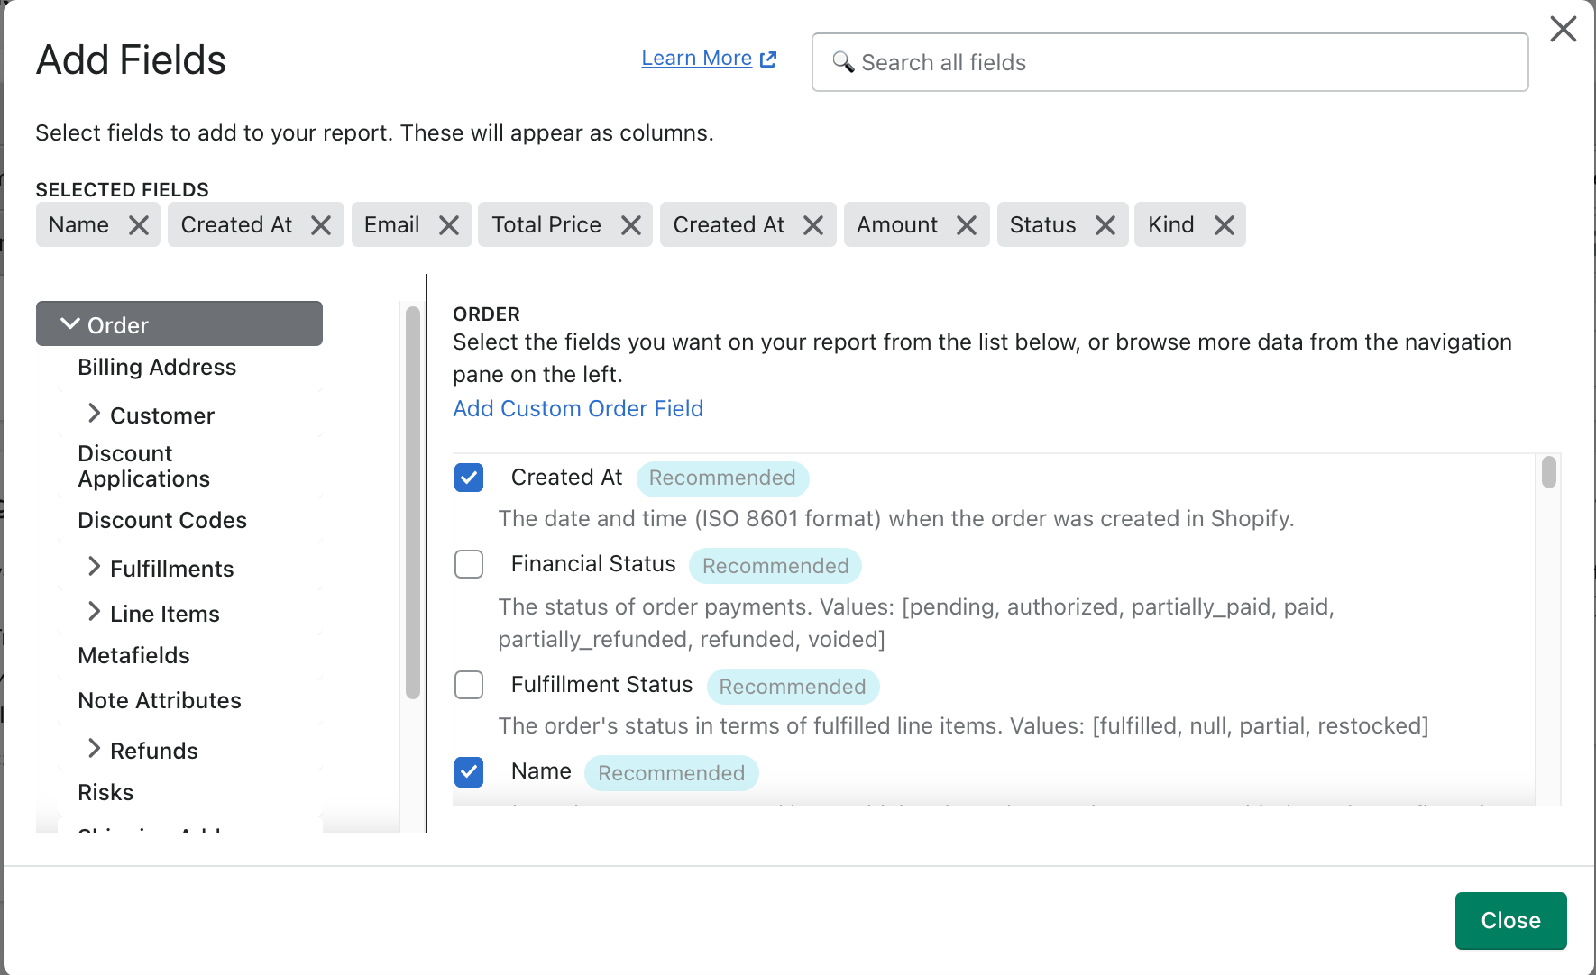1596x975 pixels.
Task: Check the Fulfillment Status checkbox
Action: tap(469, 685)
